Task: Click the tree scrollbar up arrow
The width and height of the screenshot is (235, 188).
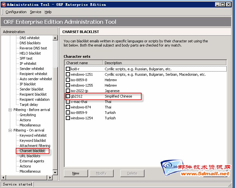Action: 55,38
